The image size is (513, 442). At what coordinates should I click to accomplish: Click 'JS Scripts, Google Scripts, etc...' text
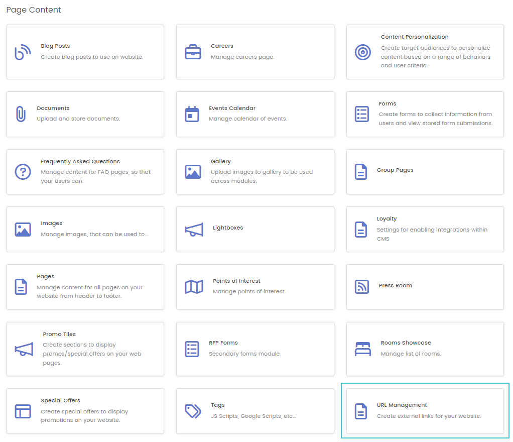253,416
